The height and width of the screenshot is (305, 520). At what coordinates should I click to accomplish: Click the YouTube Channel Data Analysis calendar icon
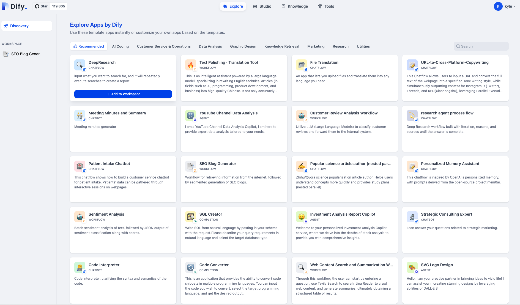[x=191, y=116]
